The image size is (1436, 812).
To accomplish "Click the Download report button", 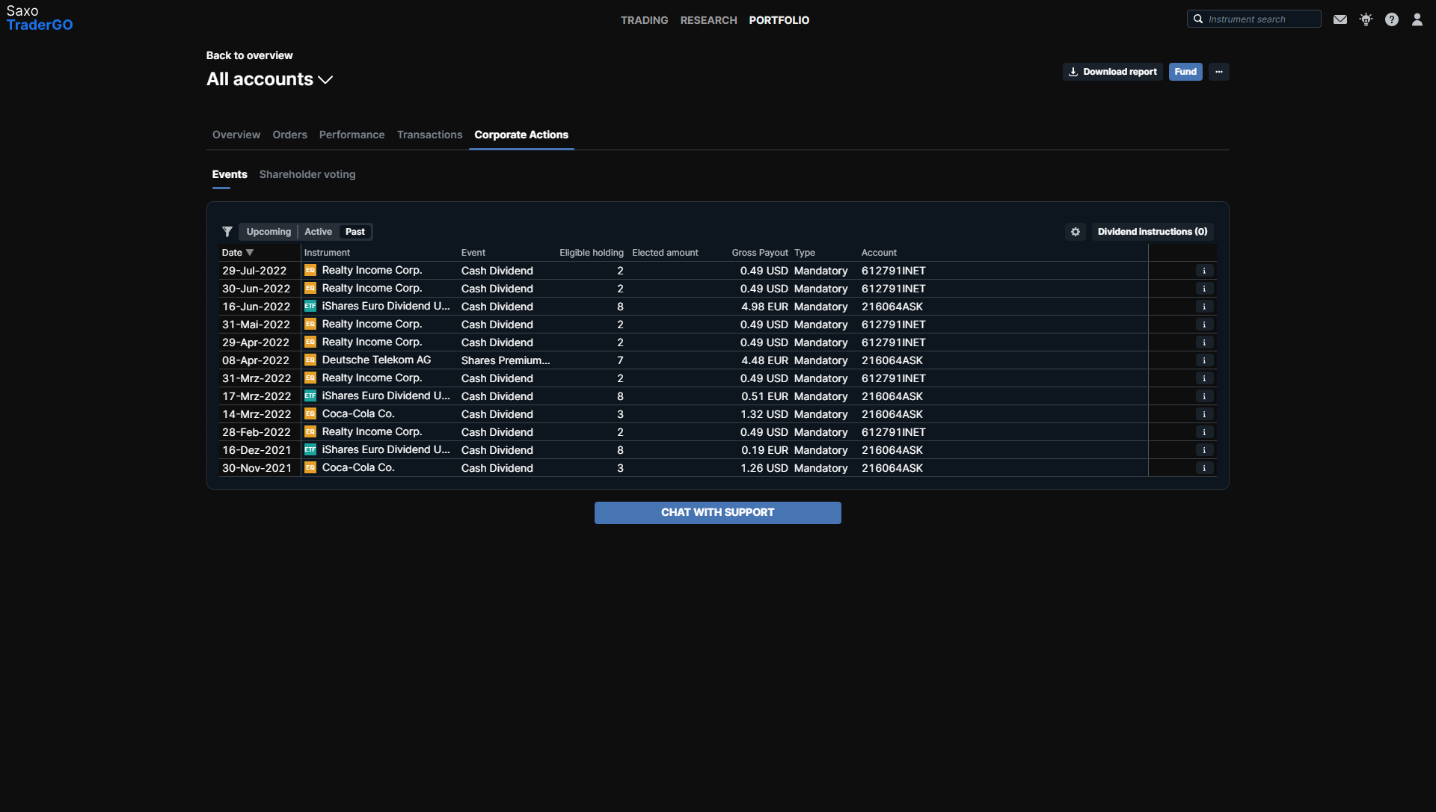I will [x=1112, y=72].
